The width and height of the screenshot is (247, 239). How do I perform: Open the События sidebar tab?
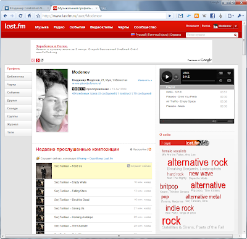(x=19, y=93)
